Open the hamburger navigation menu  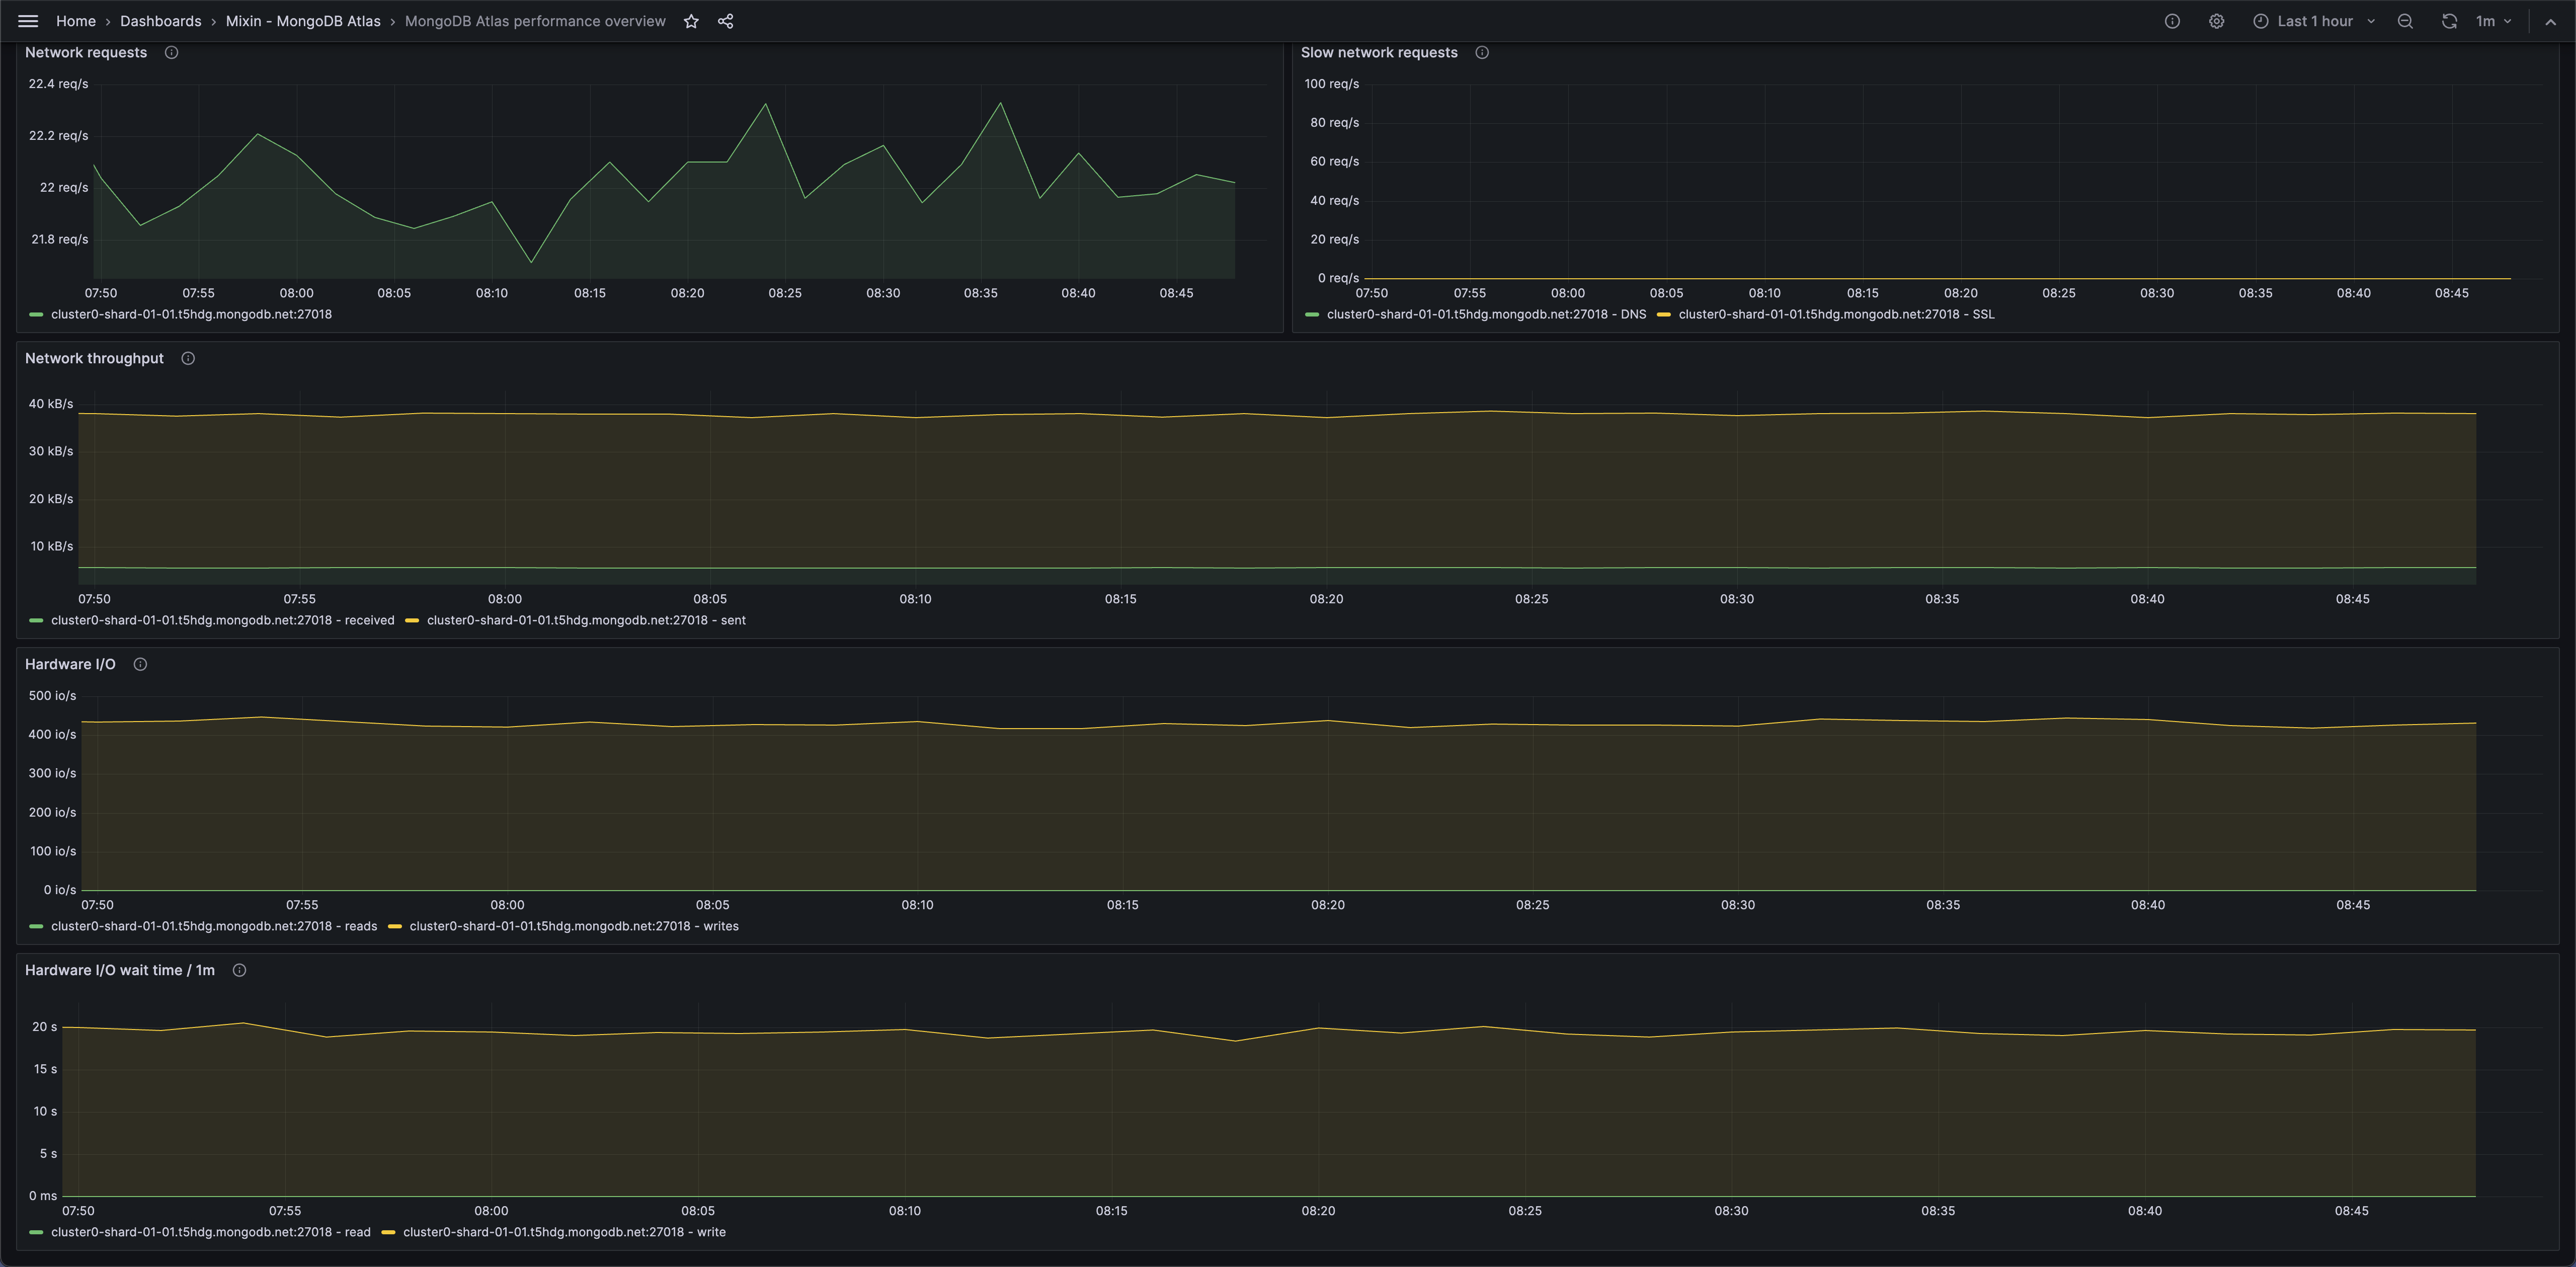click(28, 21)
